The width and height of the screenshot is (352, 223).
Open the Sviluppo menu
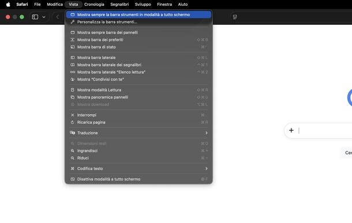[143, 5]
